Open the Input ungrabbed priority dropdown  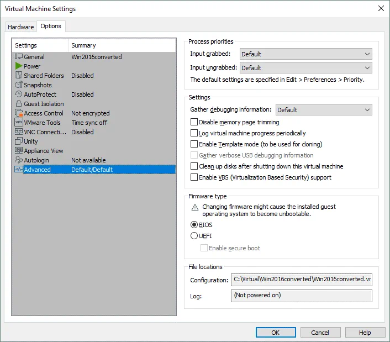tap(305, 68)
